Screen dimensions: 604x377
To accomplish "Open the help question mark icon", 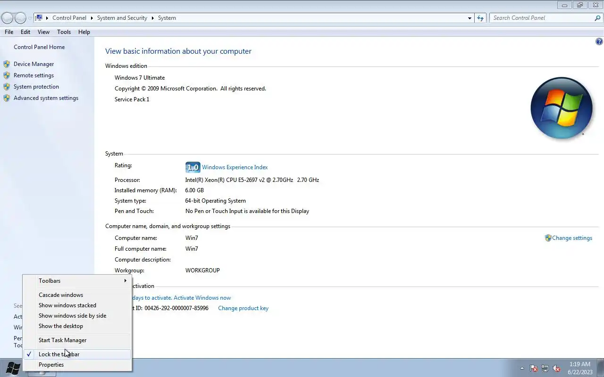I will tap(599, 41).
